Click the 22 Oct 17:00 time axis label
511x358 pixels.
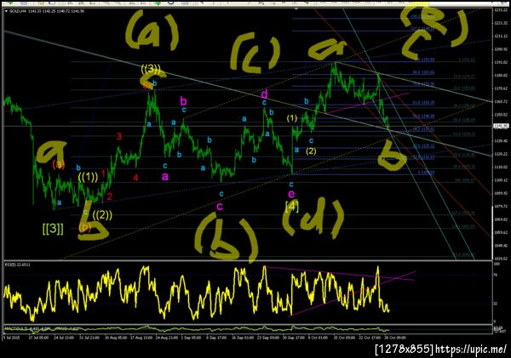click(370, 338)
